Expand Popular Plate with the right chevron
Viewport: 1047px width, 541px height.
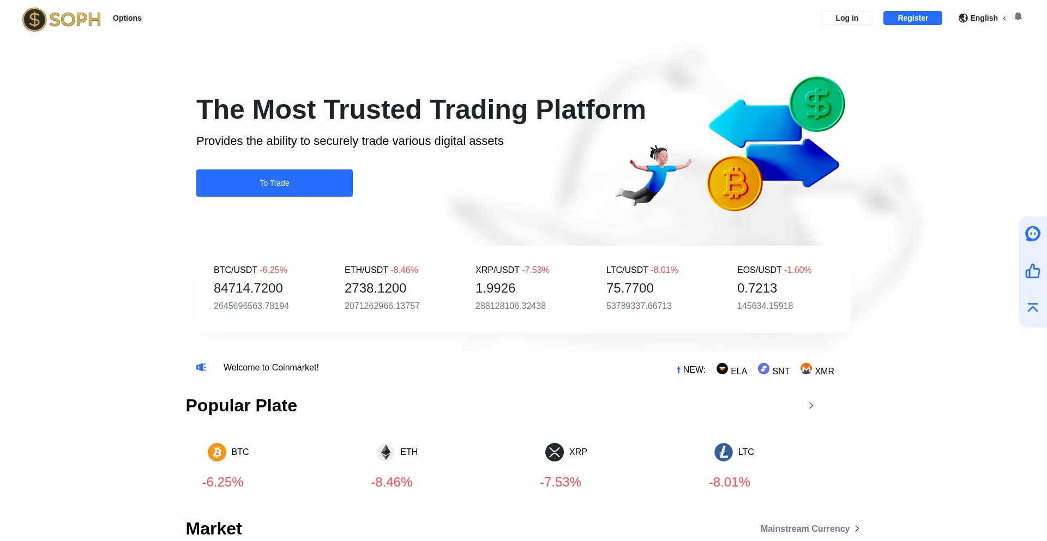click(x=811, y=405)
